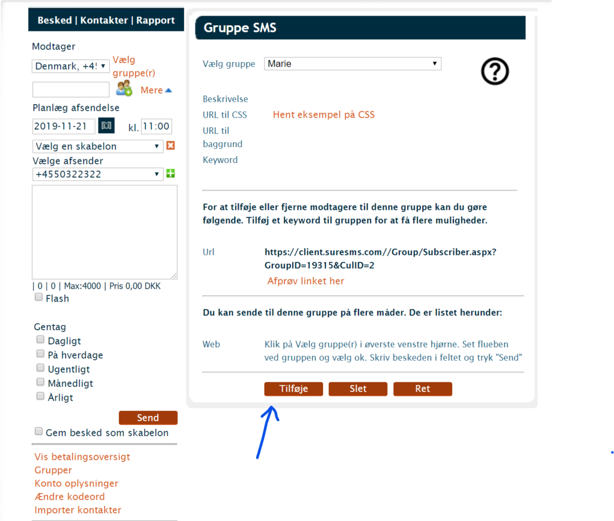Enable the Flash checkbox
The width and height of the screenshot is (614, 521).
(38, 297)
